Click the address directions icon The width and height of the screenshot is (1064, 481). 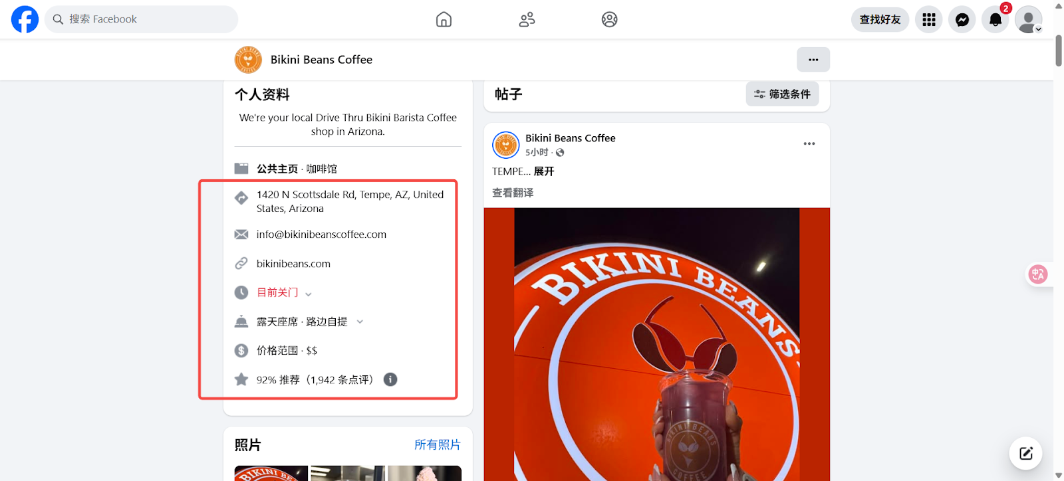click(241, 198)
